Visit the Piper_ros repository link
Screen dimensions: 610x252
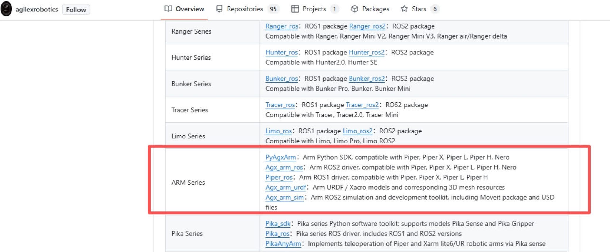(x=279, y=177)
